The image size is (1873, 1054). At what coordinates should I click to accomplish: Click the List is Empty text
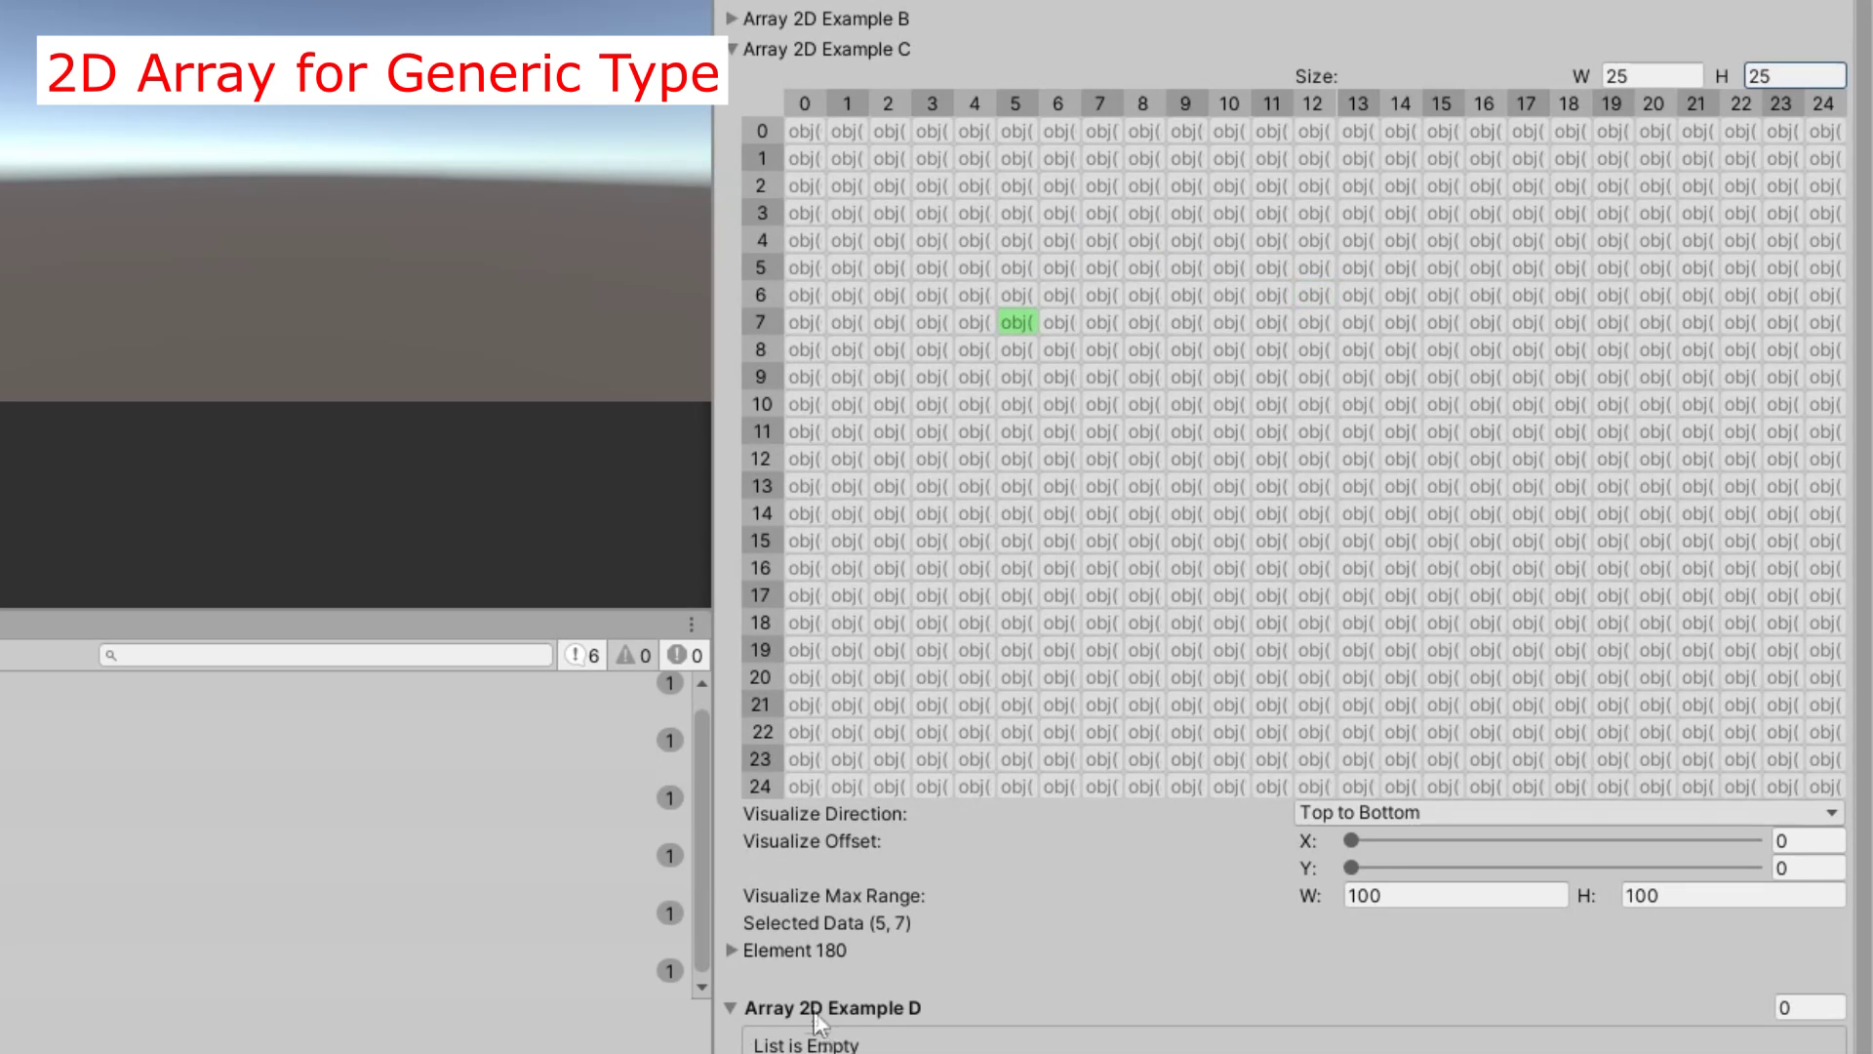(806, 1044)
